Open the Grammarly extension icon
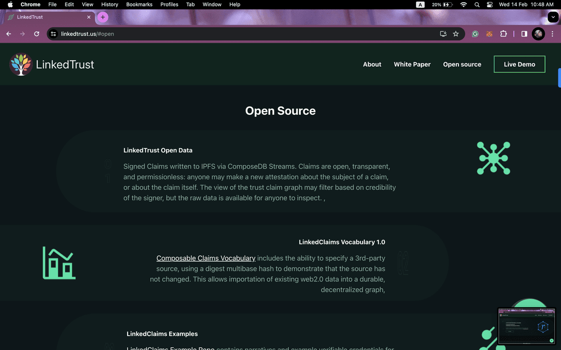 pyautogui.click(x=475, y=34)
